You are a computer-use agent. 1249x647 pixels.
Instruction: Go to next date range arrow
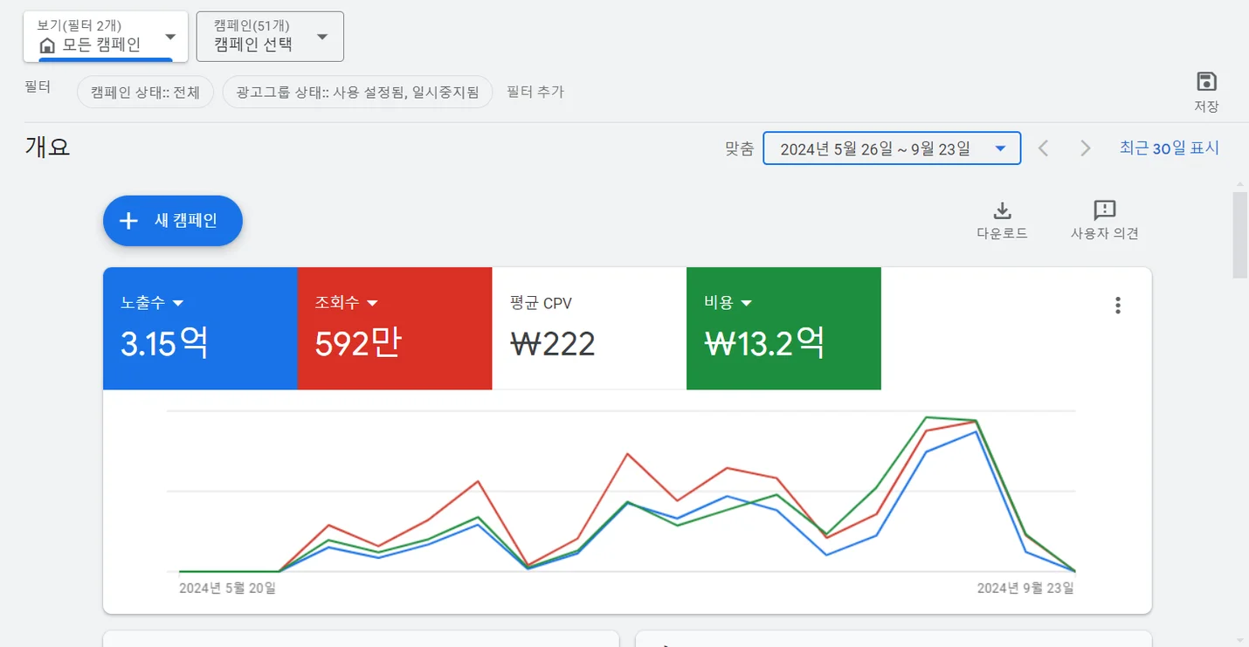pyautogui.click(x=1085, y=148)
